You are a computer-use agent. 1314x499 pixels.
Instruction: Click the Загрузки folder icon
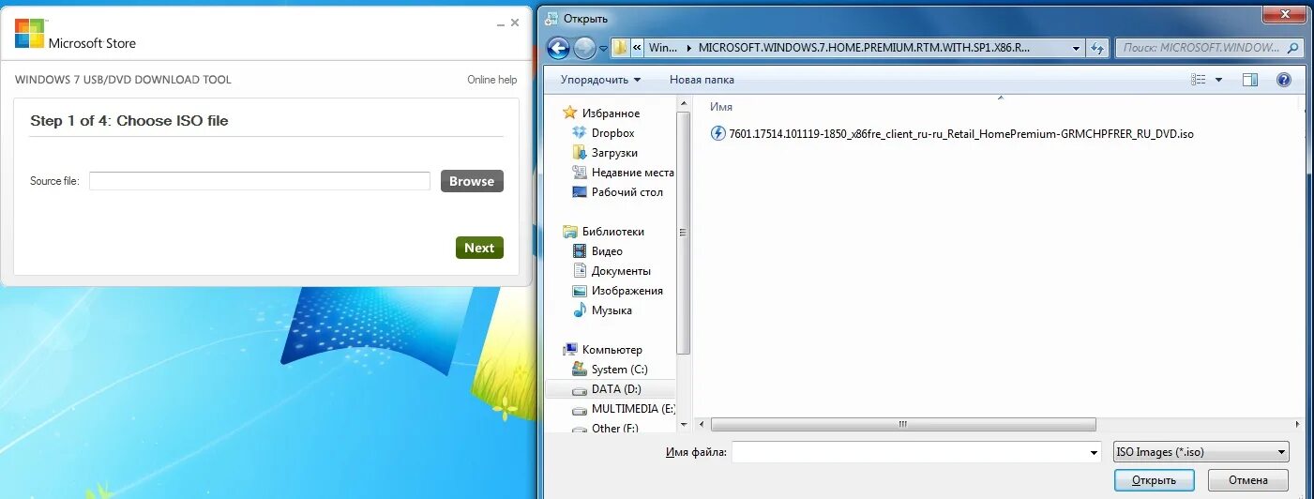coord(580,152)
